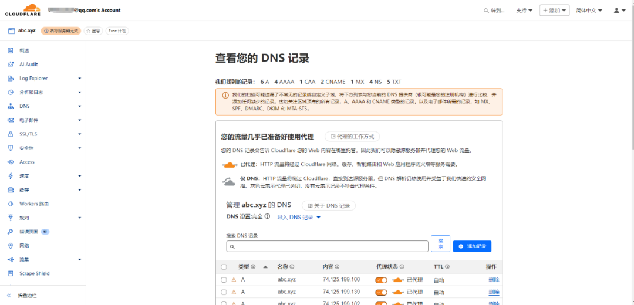Click the 流量 traffic icon
The height and width of the screenshot is (305, 634).
[11, 260]
